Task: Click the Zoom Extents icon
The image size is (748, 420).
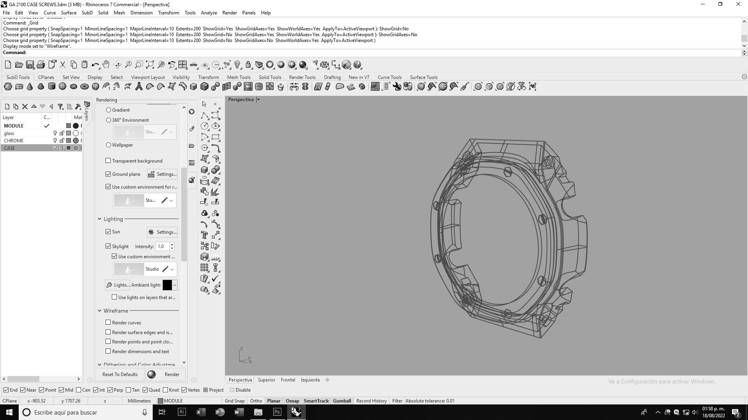Action: tap(150, 65)
